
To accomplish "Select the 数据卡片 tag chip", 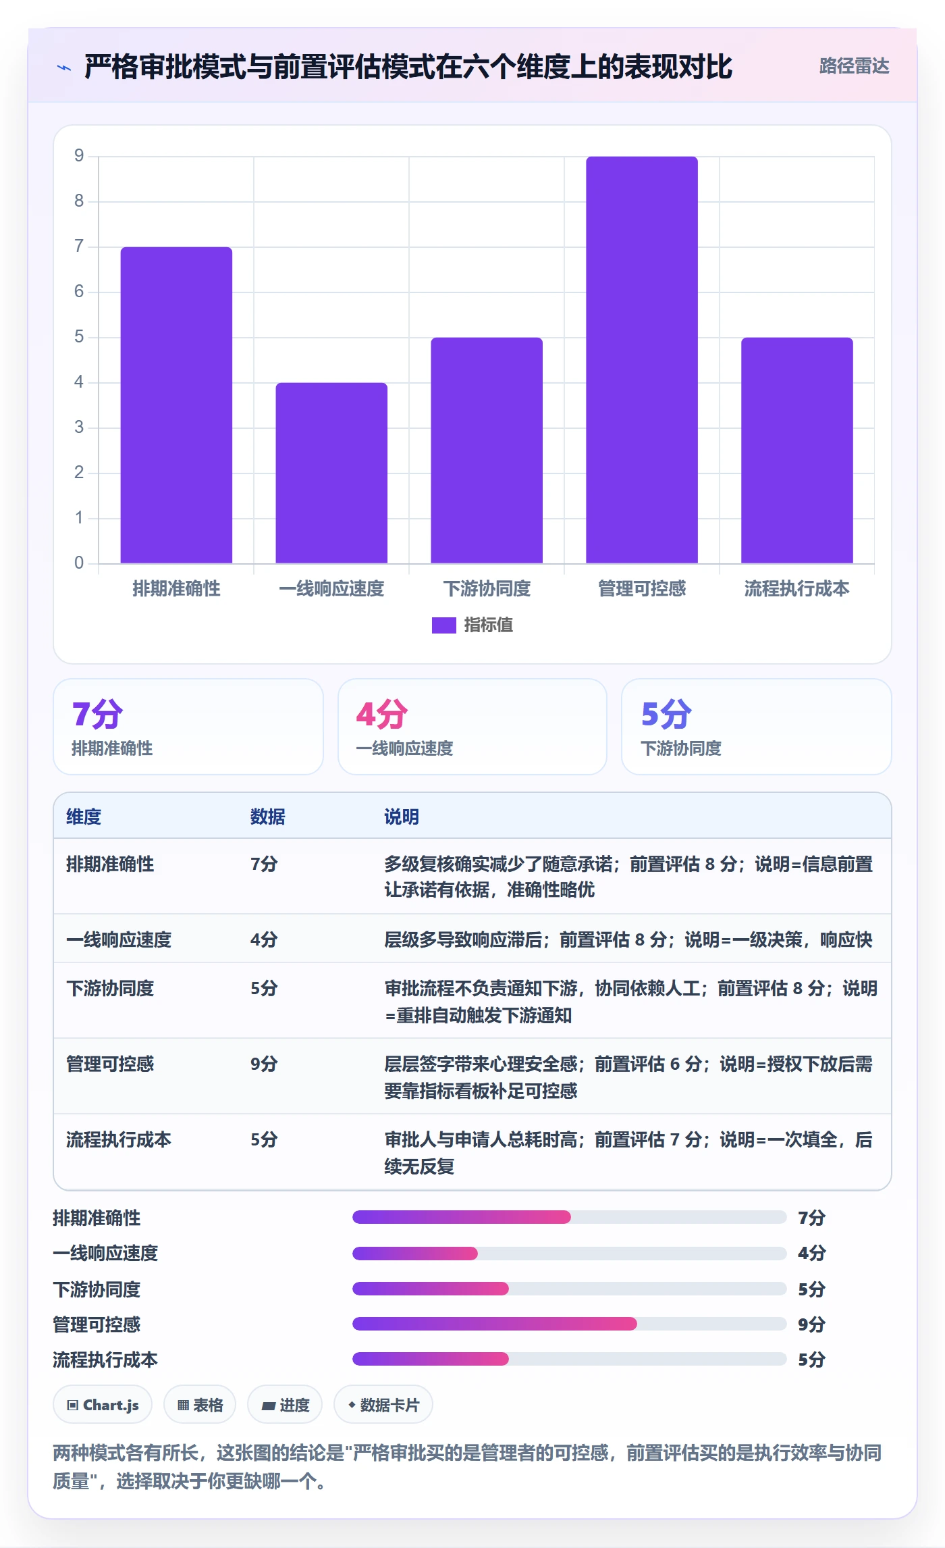I will 383,1405.
